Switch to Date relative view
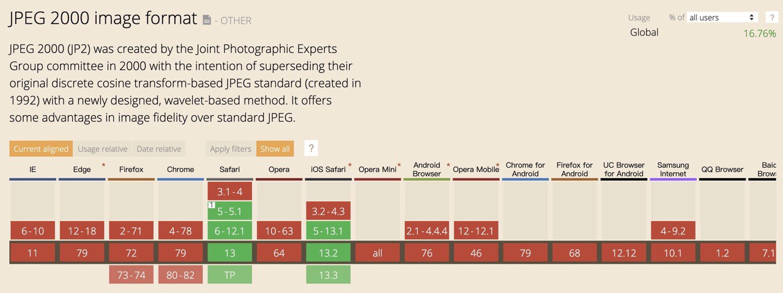The image size is (783, 293). 159,149
